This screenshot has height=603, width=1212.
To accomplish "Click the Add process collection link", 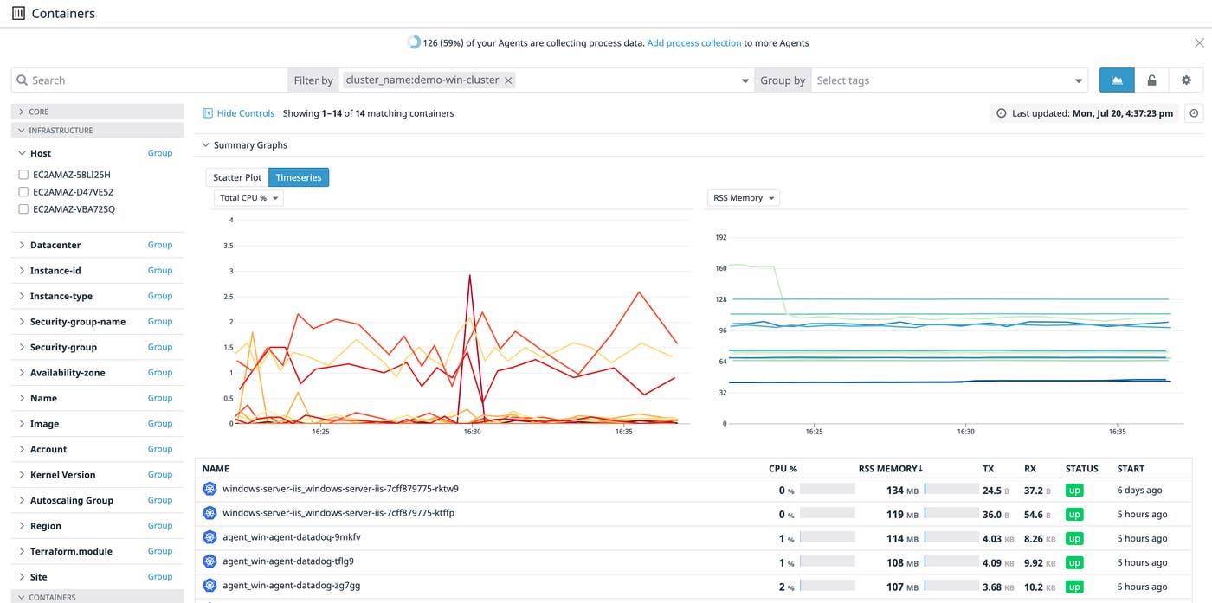I will click(x=693, y=43).
